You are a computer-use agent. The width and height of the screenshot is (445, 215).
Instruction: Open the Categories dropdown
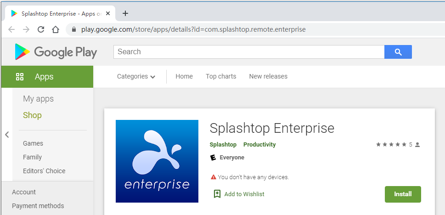click(x=136, y=76)
